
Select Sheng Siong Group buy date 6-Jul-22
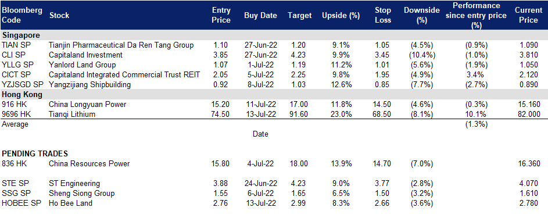(x=261, y=193)
